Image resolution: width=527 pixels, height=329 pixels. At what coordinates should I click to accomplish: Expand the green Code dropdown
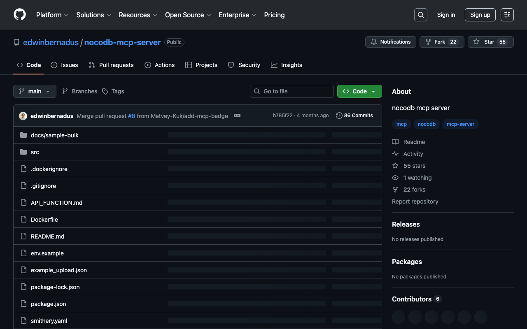point(359,91)
